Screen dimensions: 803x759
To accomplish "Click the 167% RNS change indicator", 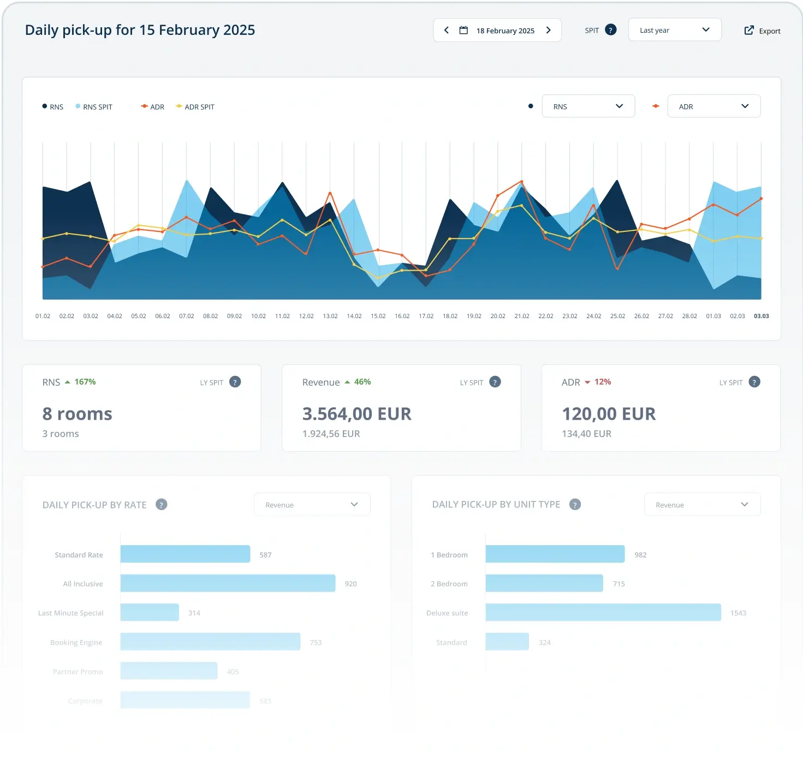I will 80,382.
